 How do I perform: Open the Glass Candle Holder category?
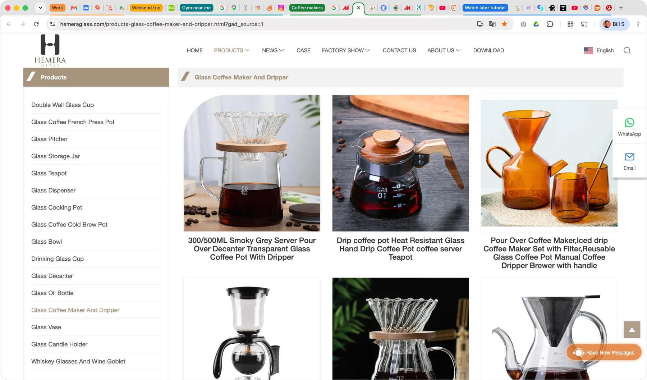[59, 344]
